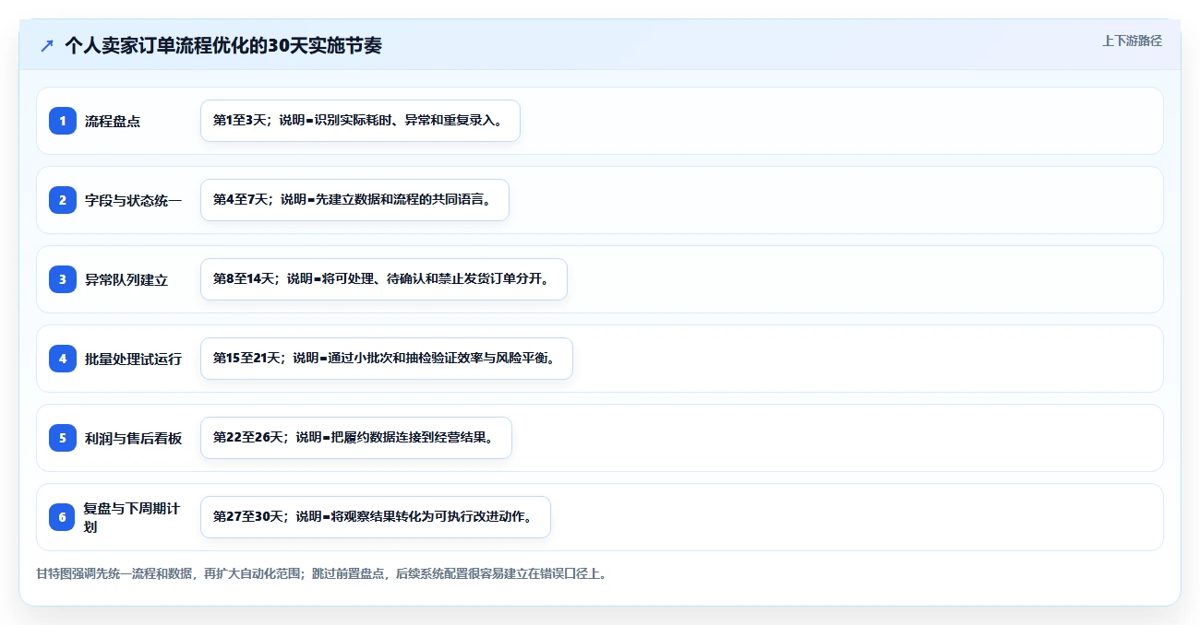Click step number badge 5
The width and height of the screenshot is (1200, 625).
63,438
